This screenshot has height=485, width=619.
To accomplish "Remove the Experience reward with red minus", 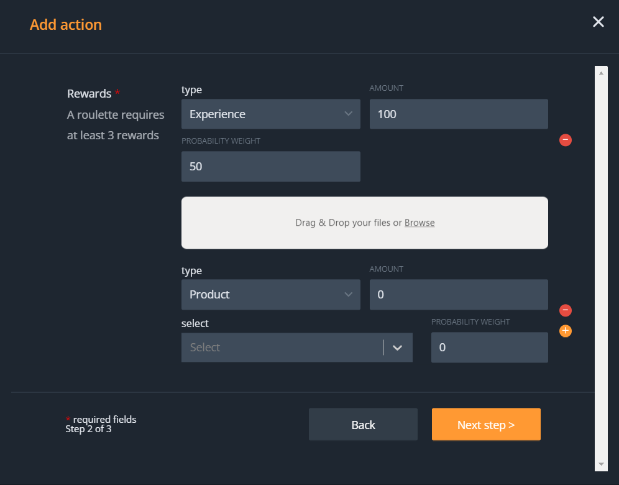I will [566, 140].
